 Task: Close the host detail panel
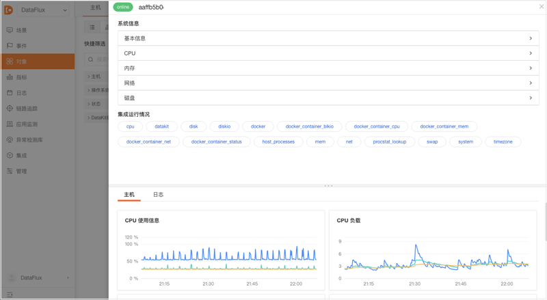(542, 7)
